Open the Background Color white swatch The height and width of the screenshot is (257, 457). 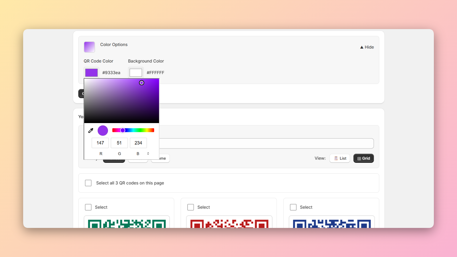[x=136, y=72]
